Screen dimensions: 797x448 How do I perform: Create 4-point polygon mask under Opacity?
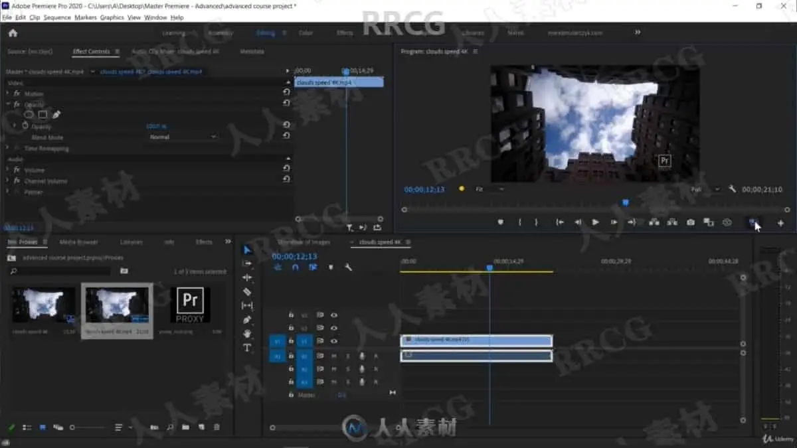coord(43,115)
